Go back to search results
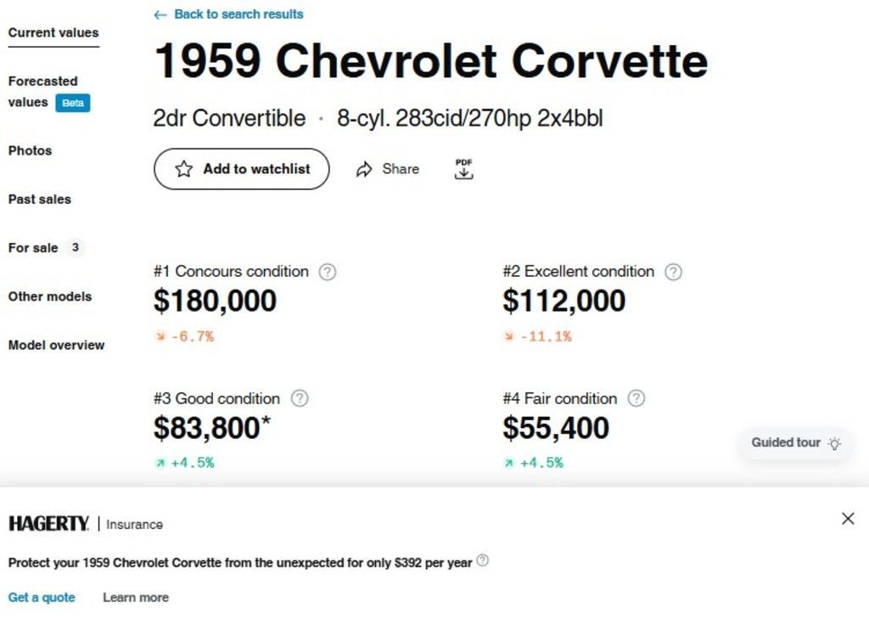 [x=229, y=14]
